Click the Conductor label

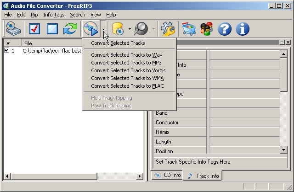[167, 123]
